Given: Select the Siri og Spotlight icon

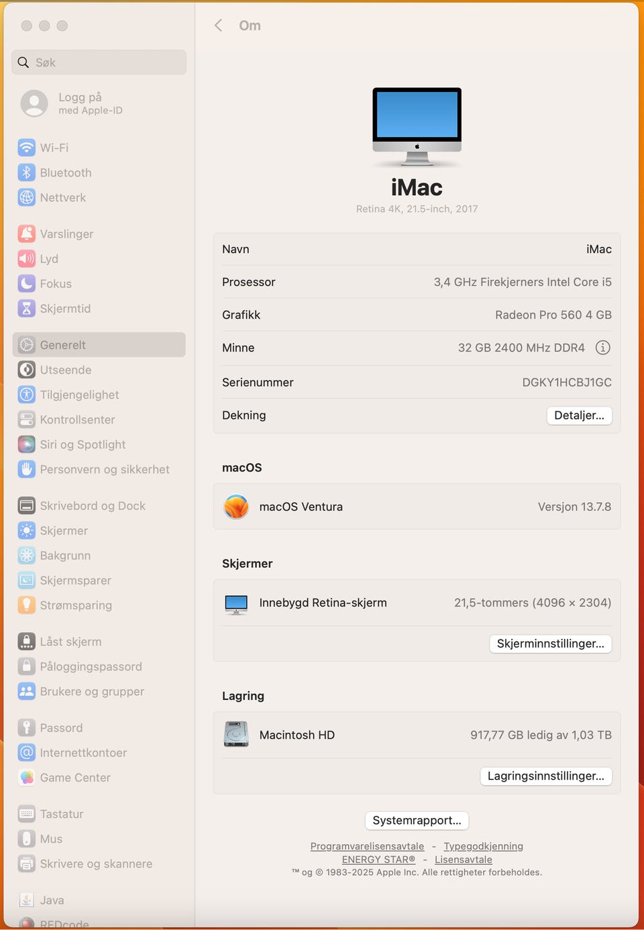Looking at the screenshot, I should click(x=26, y=444).
